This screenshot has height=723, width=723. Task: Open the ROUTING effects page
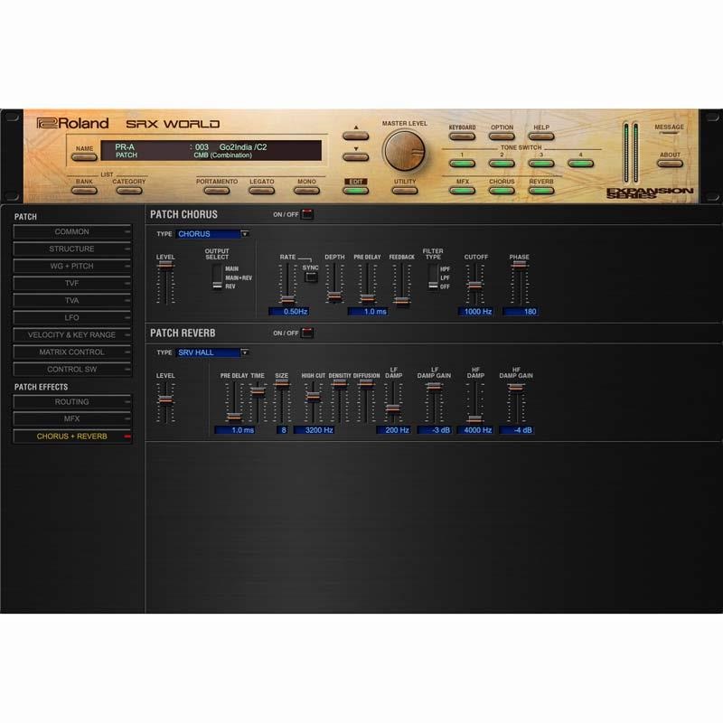(72, 401)
